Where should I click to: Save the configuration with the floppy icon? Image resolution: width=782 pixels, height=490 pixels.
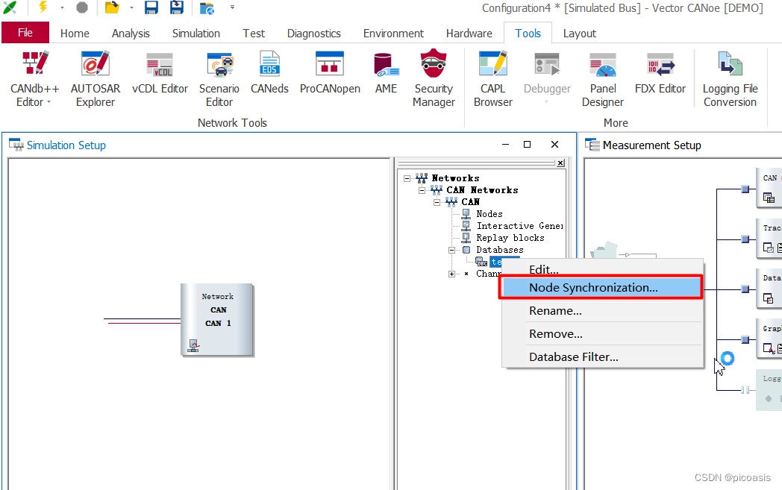click(x=151, y=7)
